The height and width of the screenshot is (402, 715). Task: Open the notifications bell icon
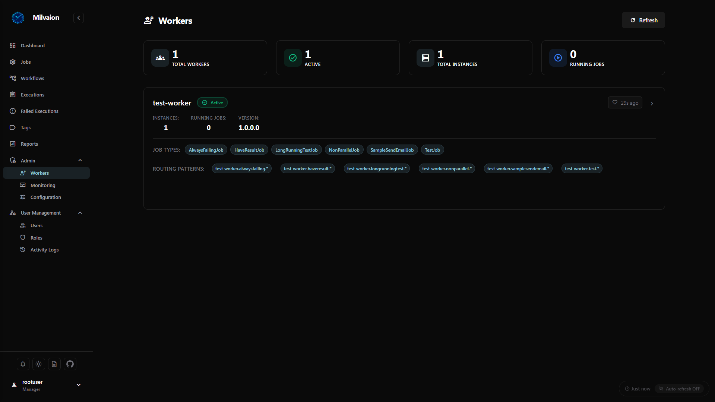point(23,364)
